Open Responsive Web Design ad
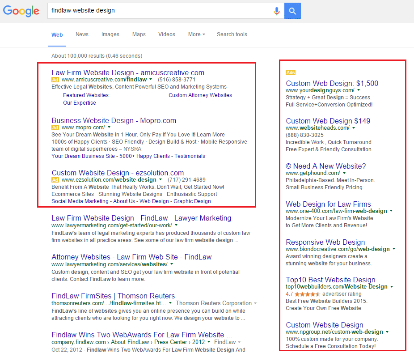 (325, 242)
